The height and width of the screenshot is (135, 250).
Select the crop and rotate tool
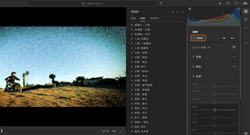(246, 19)
